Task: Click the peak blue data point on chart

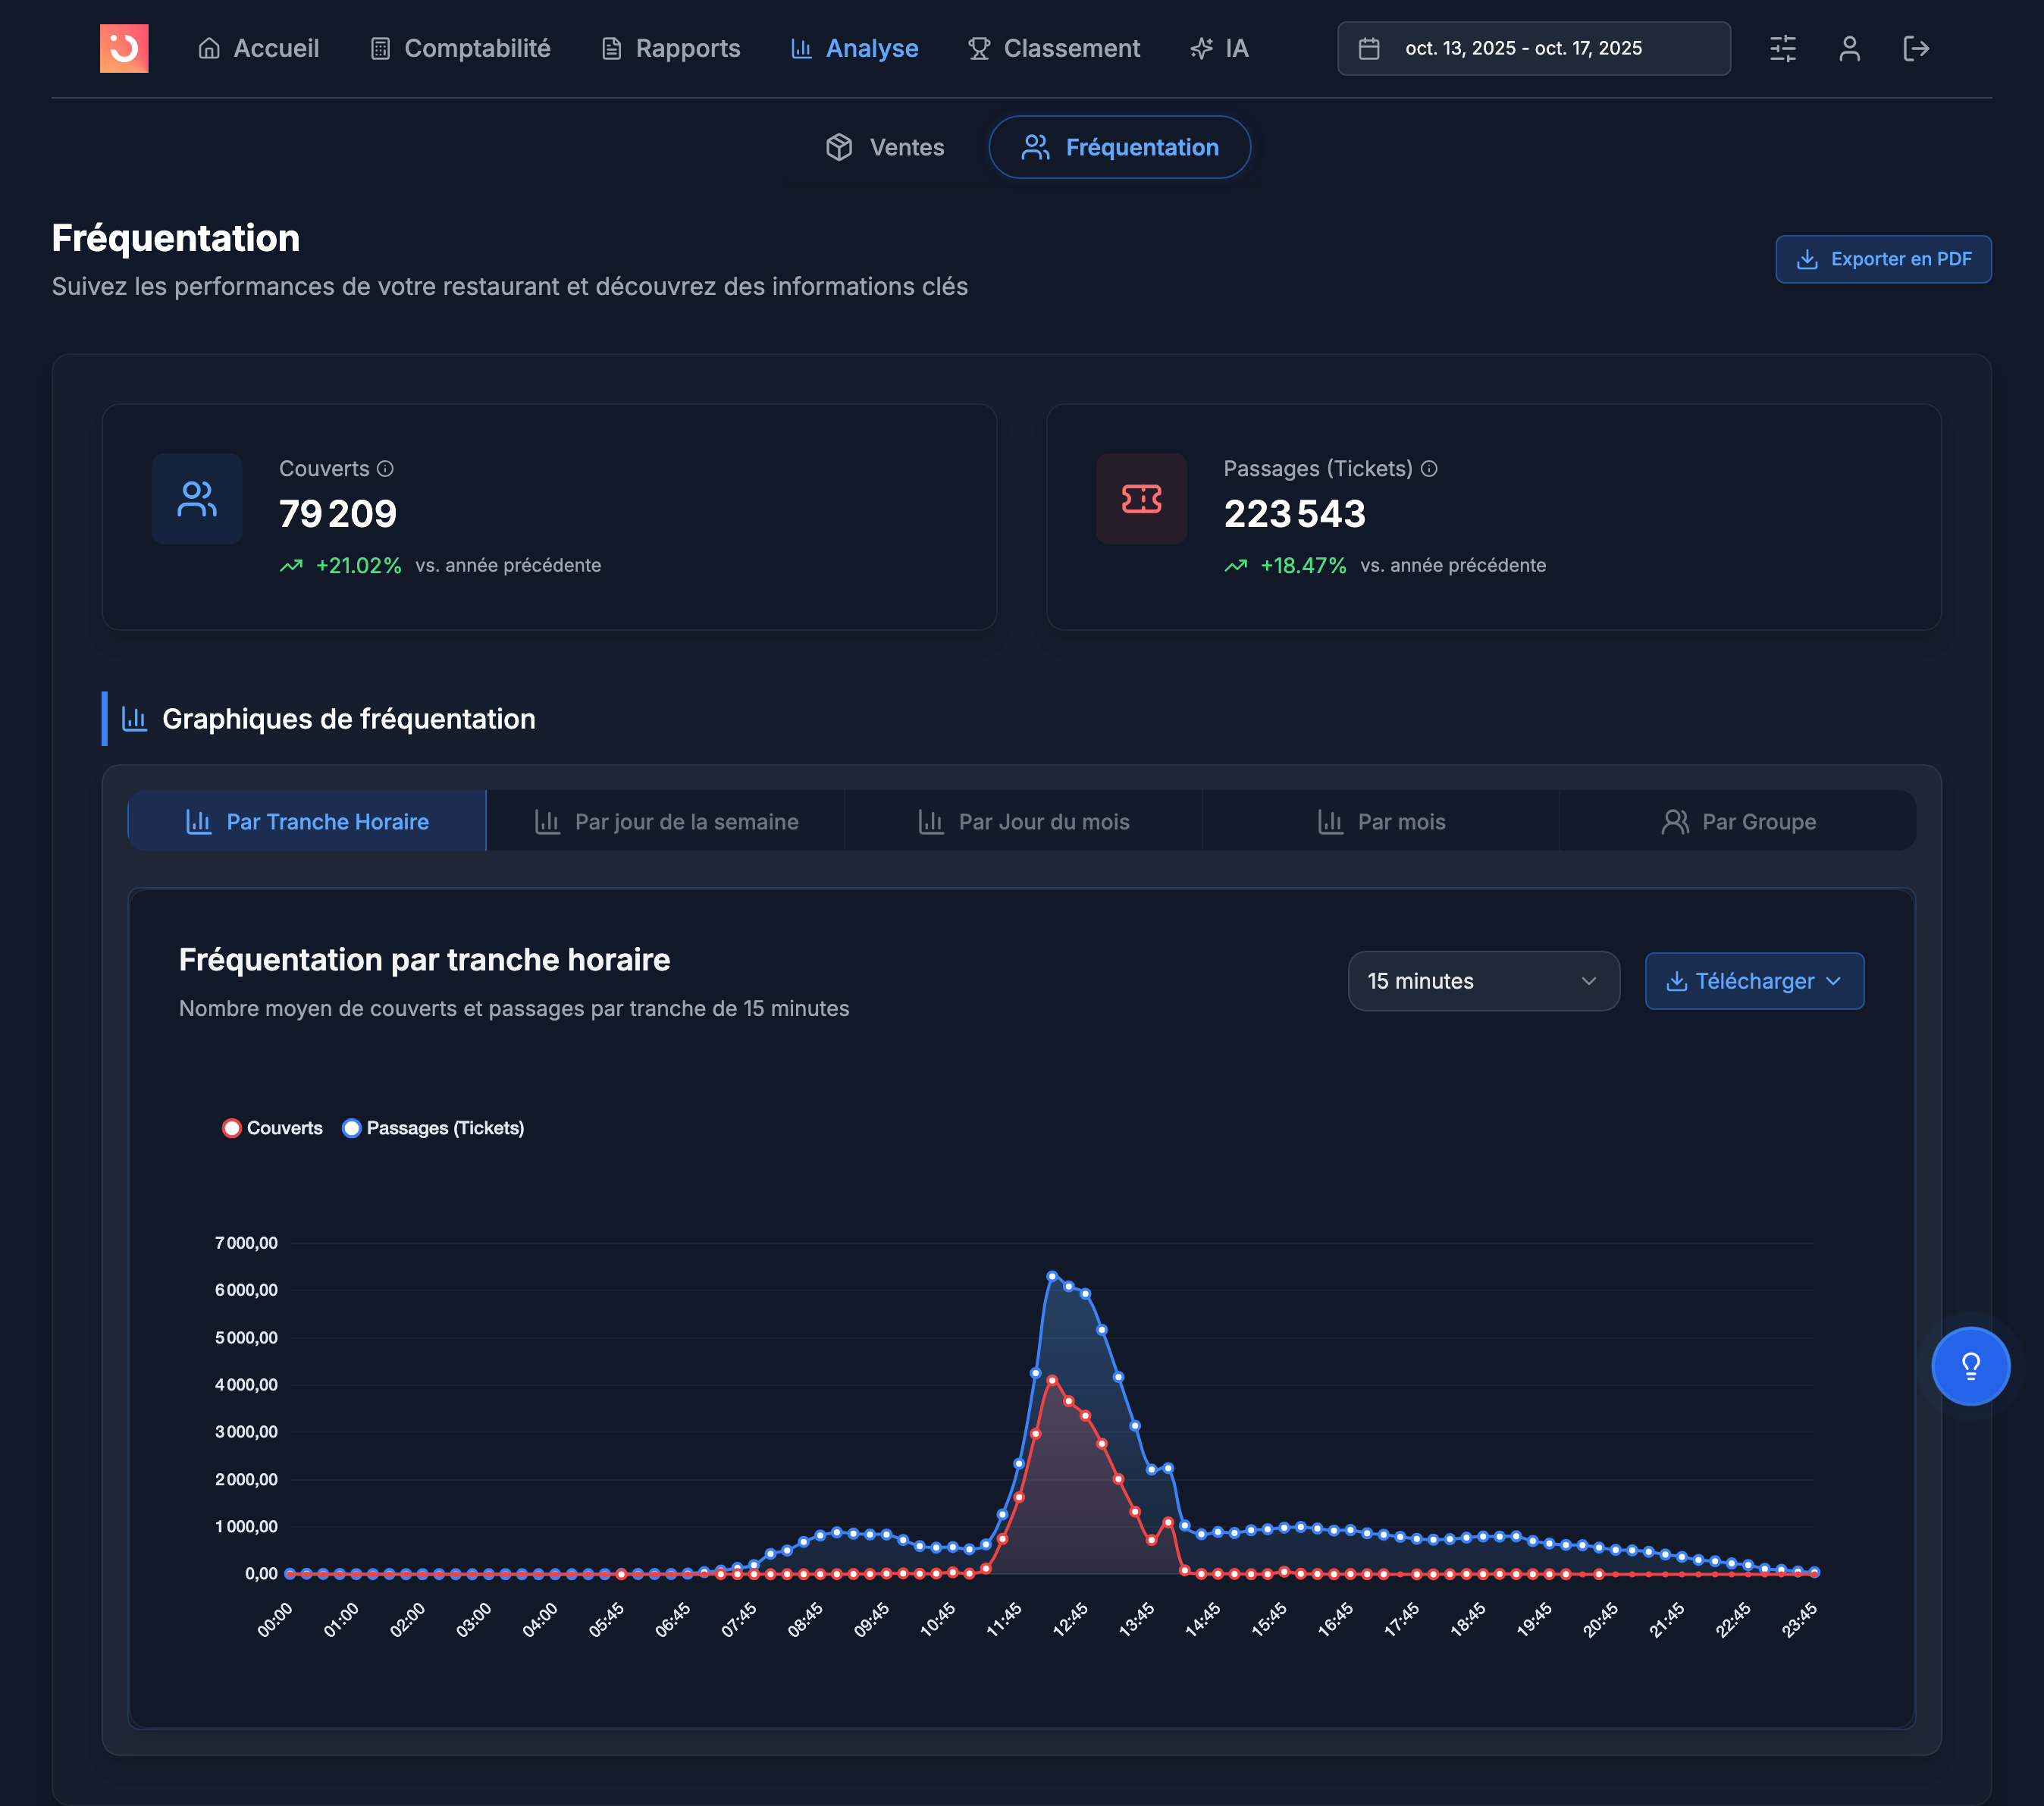Action: tap(1052, 1276)
